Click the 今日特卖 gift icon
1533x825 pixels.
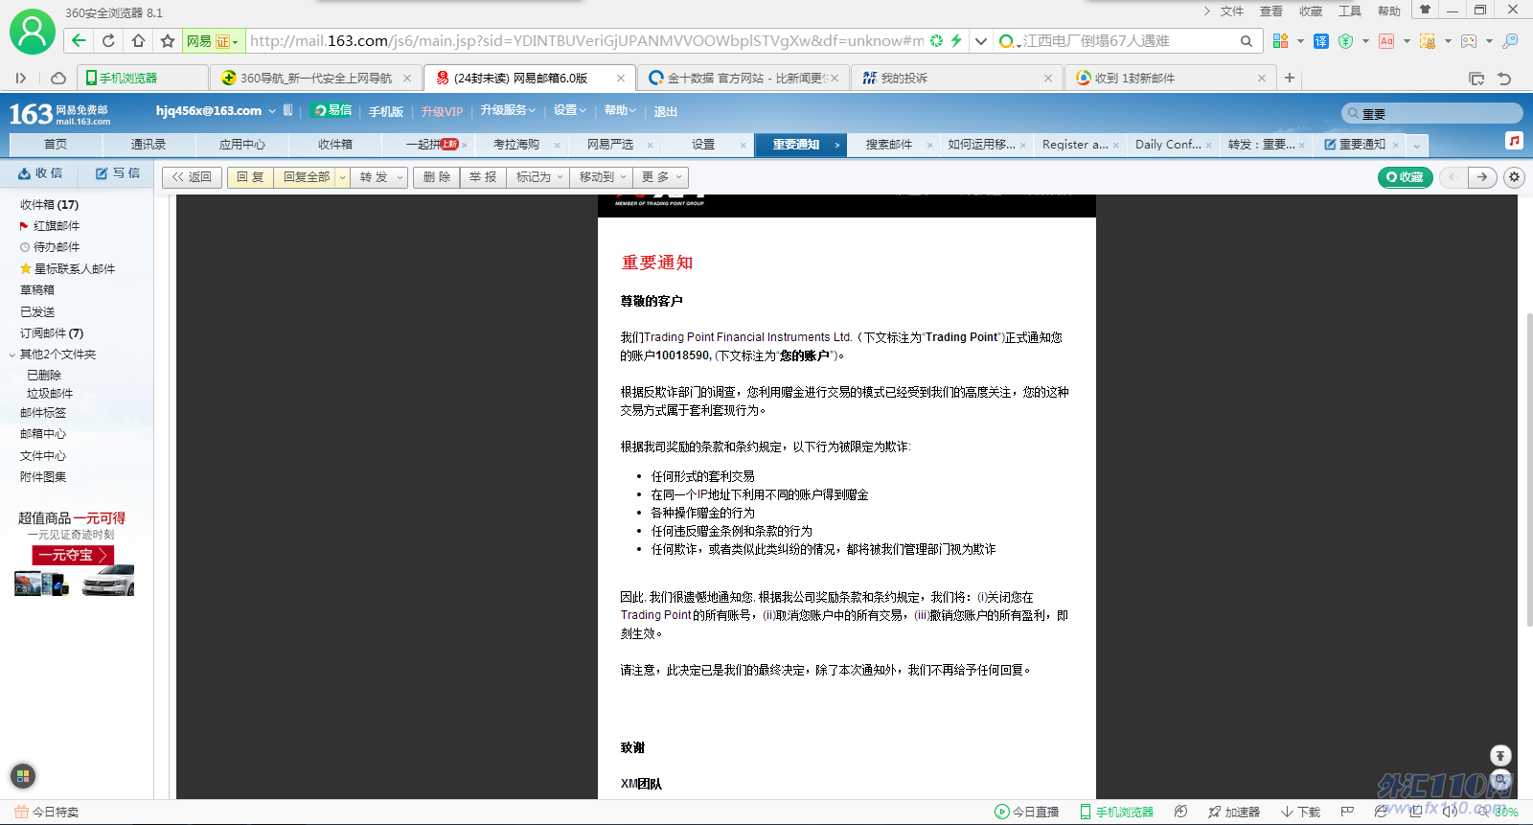pos(21,812)
